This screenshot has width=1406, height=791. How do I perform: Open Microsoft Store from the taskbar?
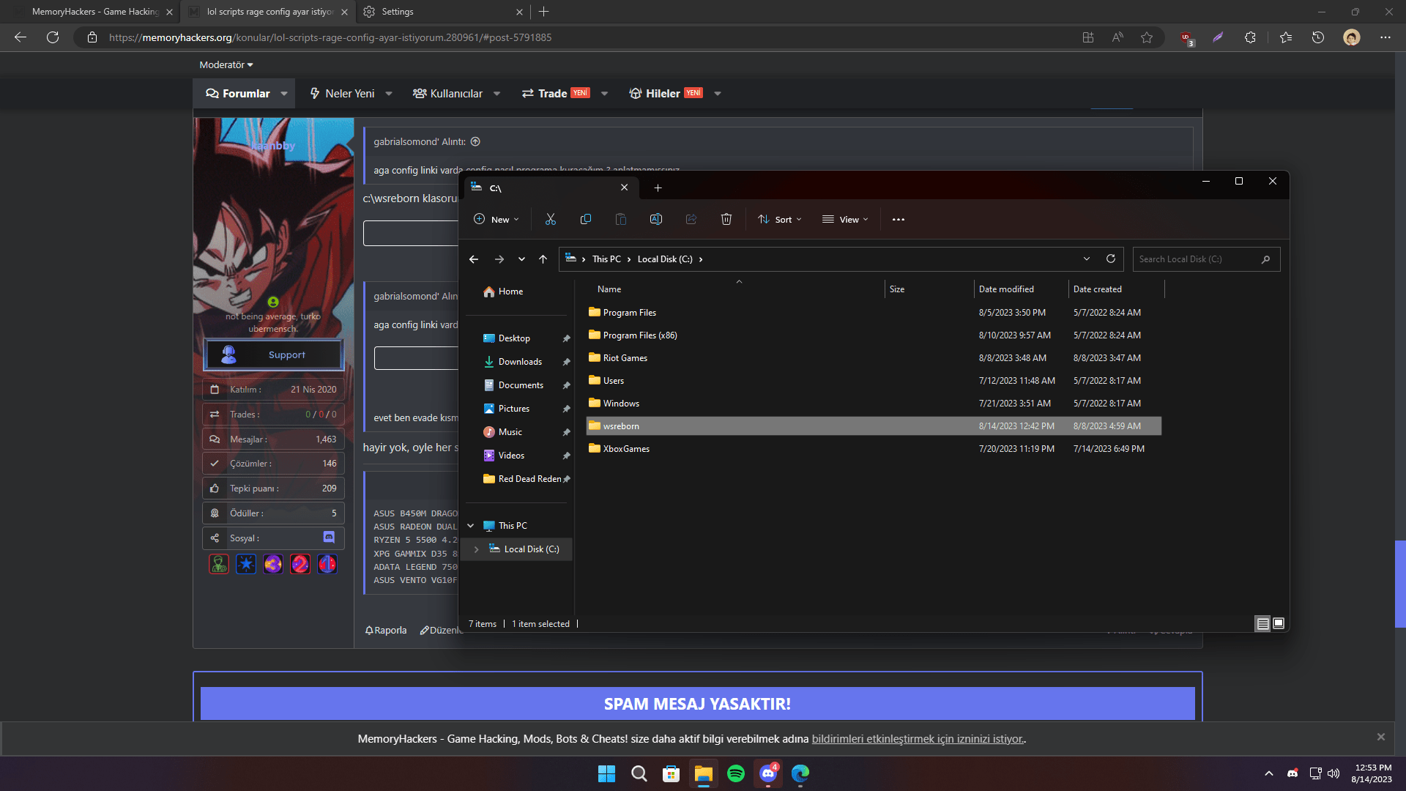pos(672,773)
